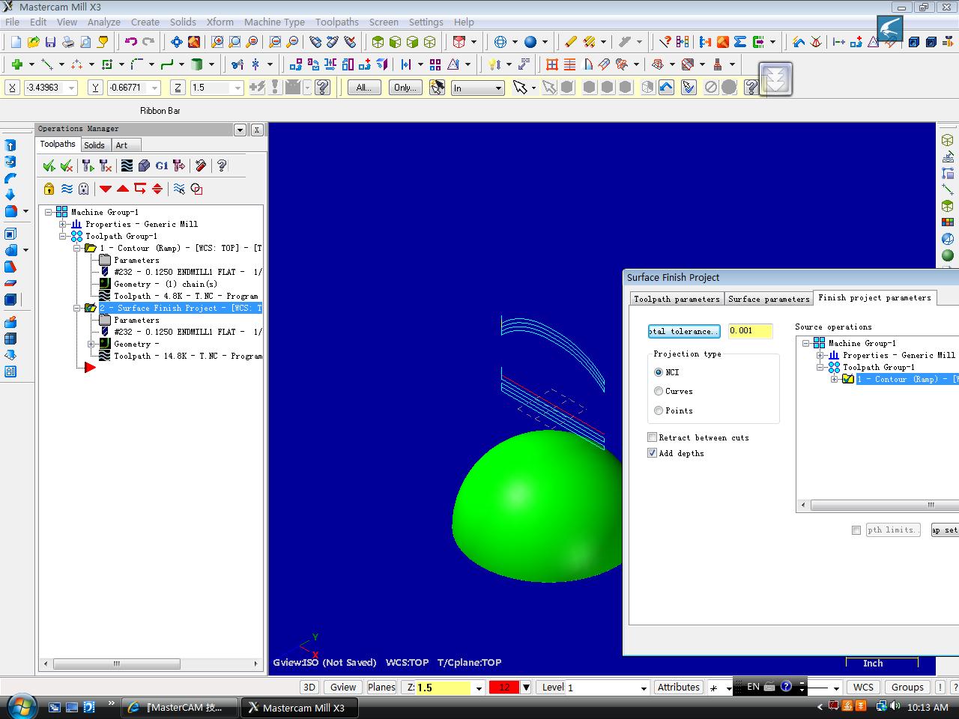The image size is (959, 719).
Task: Toggle locking on selected operations padlock
Action: [x=49, y=189]
